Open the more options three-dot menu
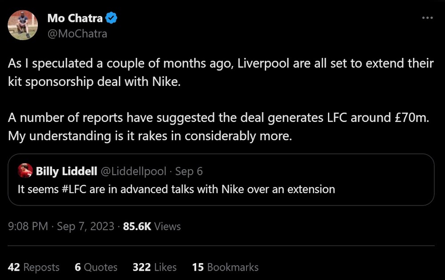Image resolution: width=445 pixels, height=280 pixels. [x=427, y=18]
